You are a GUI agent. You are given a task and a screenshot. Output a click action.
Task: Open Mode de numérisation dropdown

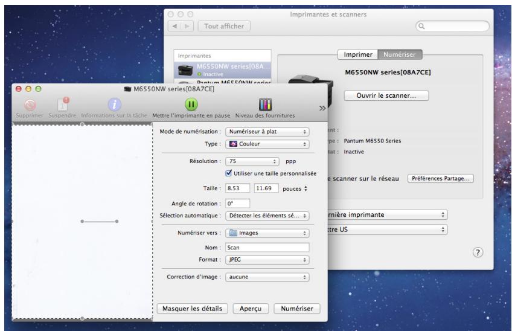pyautogui.click(x=266, y=132)
